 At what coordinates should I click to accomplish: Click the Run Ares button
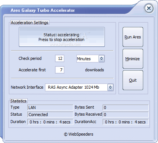click(x=133, y=37)
